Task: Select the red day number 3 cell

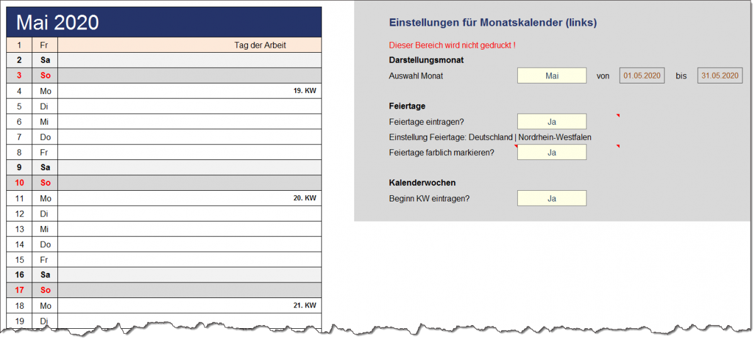Action: click(x=19, y=75)
